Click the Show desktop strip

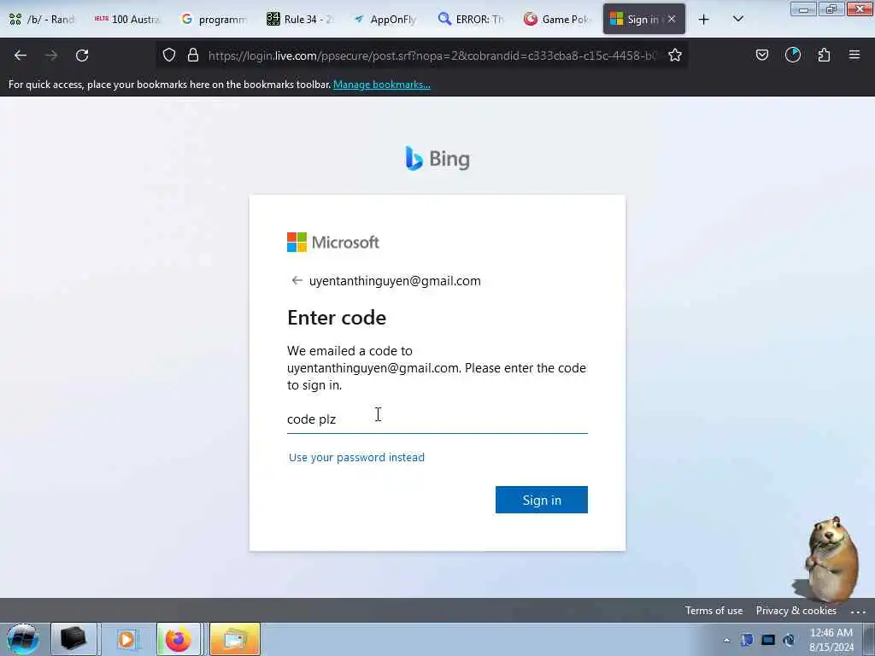pos(869,639)
